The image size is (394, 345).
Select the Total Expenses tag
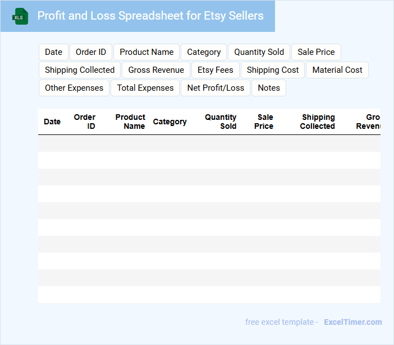click(x=145, y=88)
